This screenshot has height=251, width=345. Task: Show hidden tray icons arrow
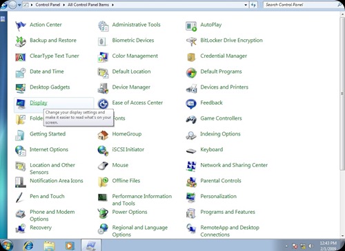click(x=286, y=246)
